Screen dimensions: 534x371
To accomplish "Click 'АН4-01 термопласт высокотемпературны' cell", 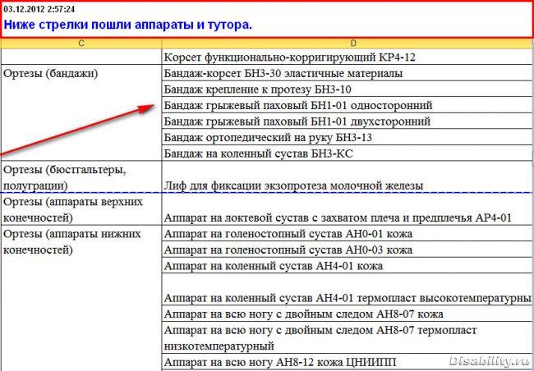I will (348, 289).
